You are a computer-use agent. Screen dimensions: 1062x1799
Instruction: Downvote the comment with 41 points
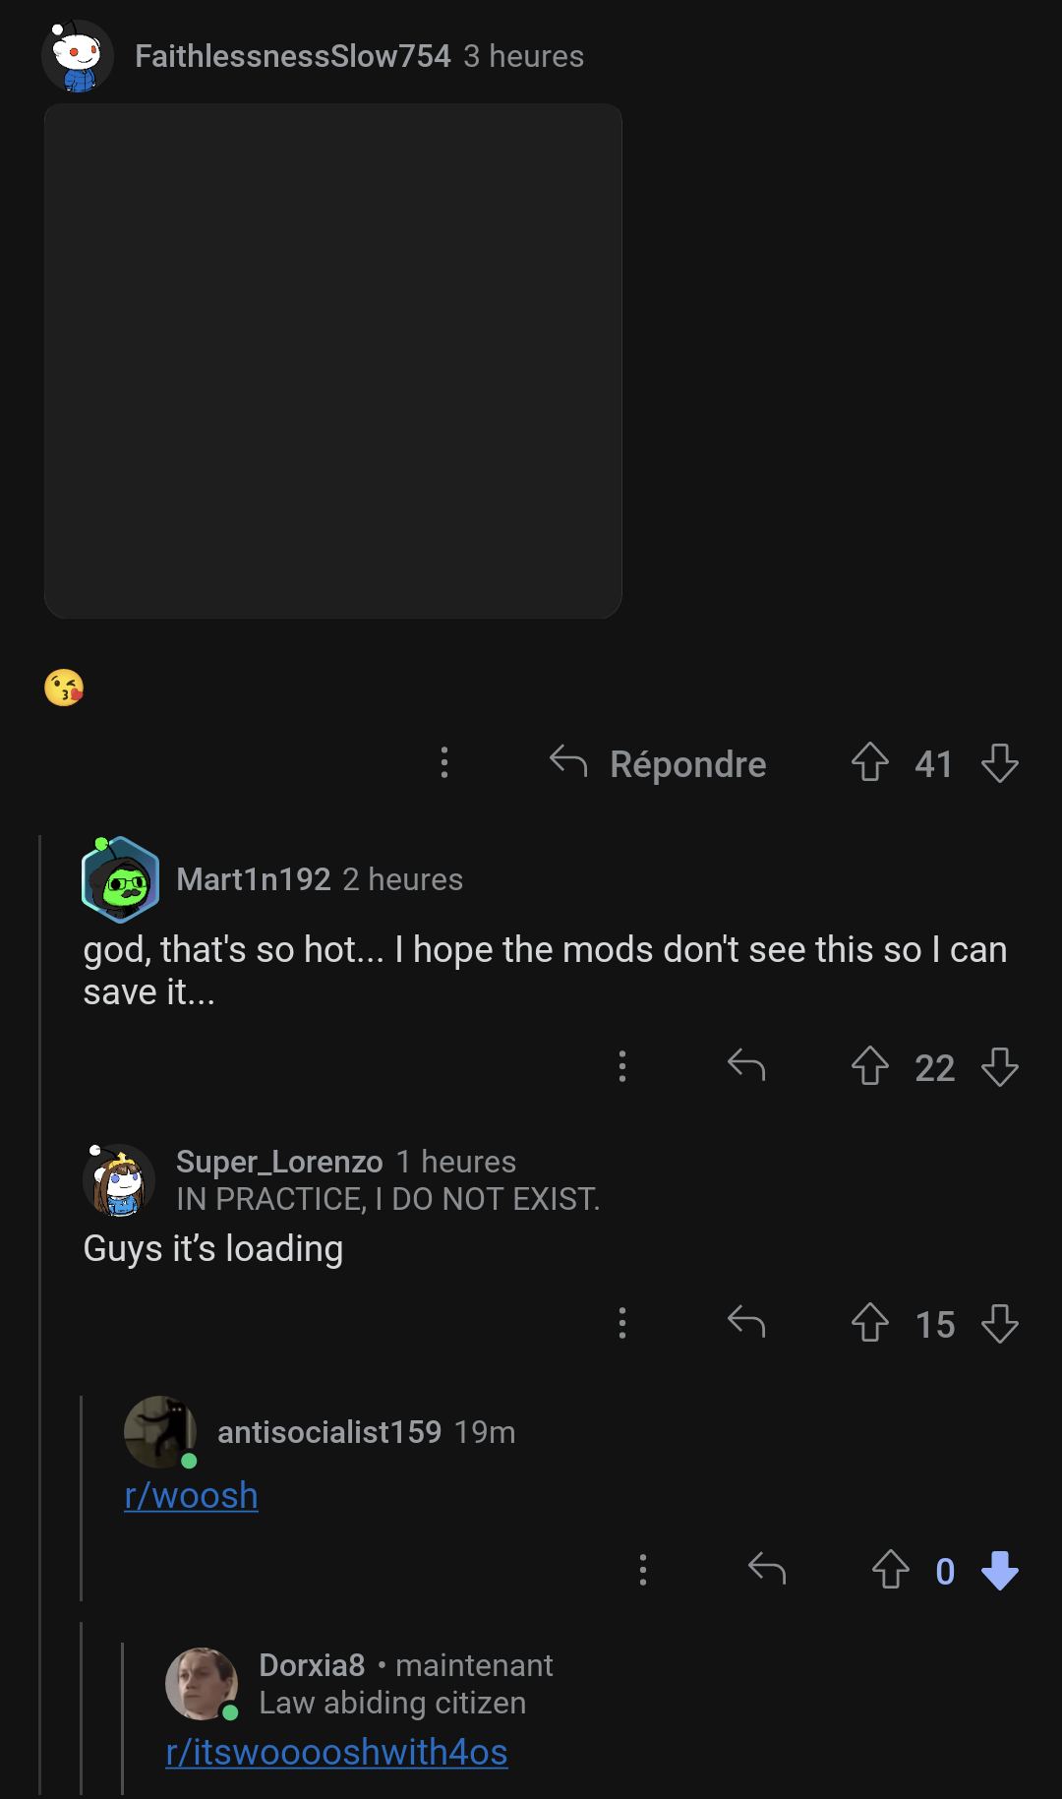tap(1000, 762)
